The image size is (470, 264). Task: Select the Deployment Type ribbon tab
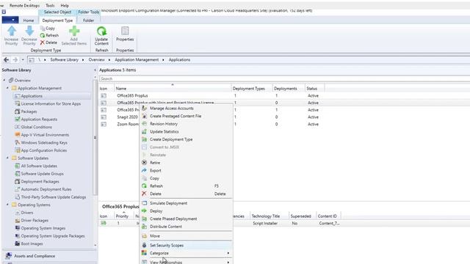coord(57,21)
